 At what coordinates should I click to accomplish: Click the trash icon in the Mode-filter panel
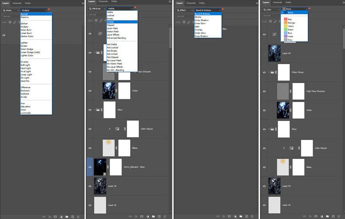(x=78, y=217)
